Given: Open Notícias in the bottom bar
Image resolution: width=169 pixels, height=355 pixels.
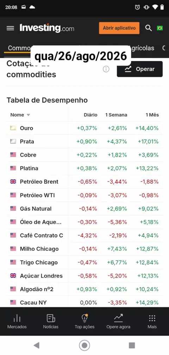Looking at the screenshot, I should tap(51, 321).
